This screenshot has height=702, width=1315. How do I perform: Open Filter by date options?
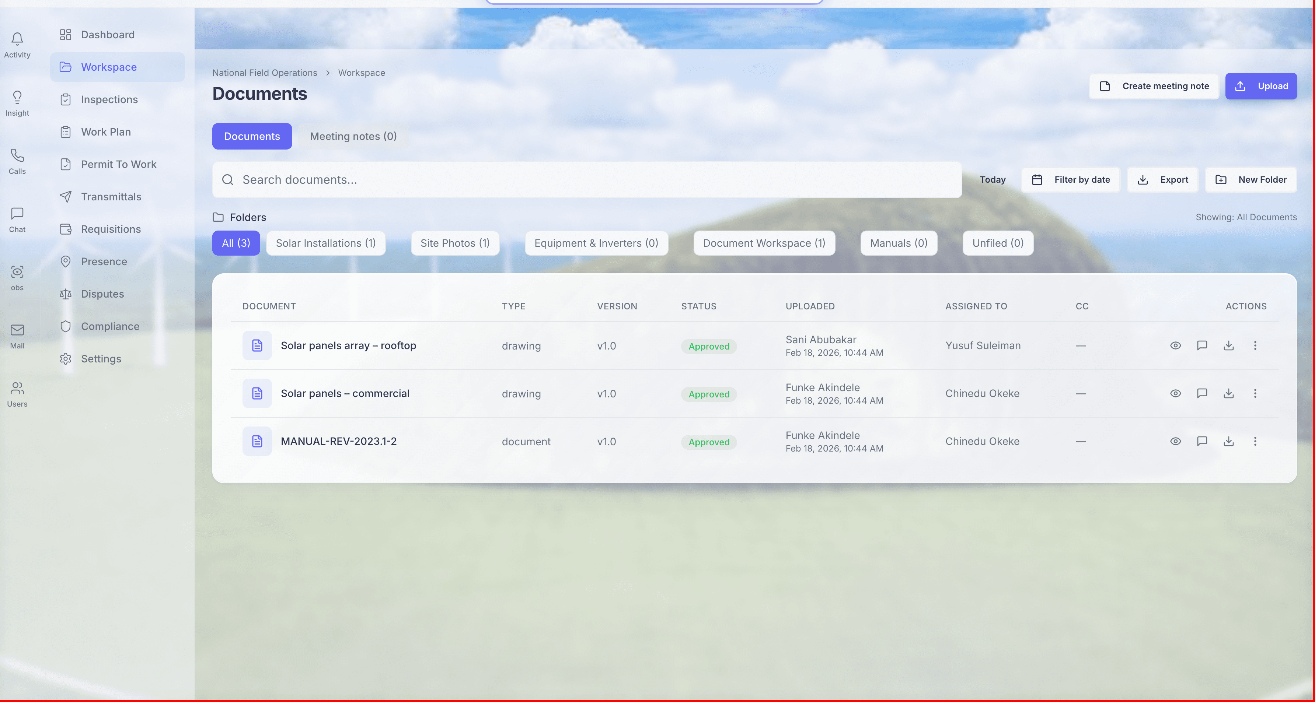[1071, 180]
